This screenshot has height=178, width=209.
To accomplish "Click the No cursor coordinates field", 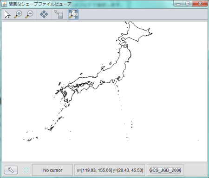I will (x=52, y=170).
